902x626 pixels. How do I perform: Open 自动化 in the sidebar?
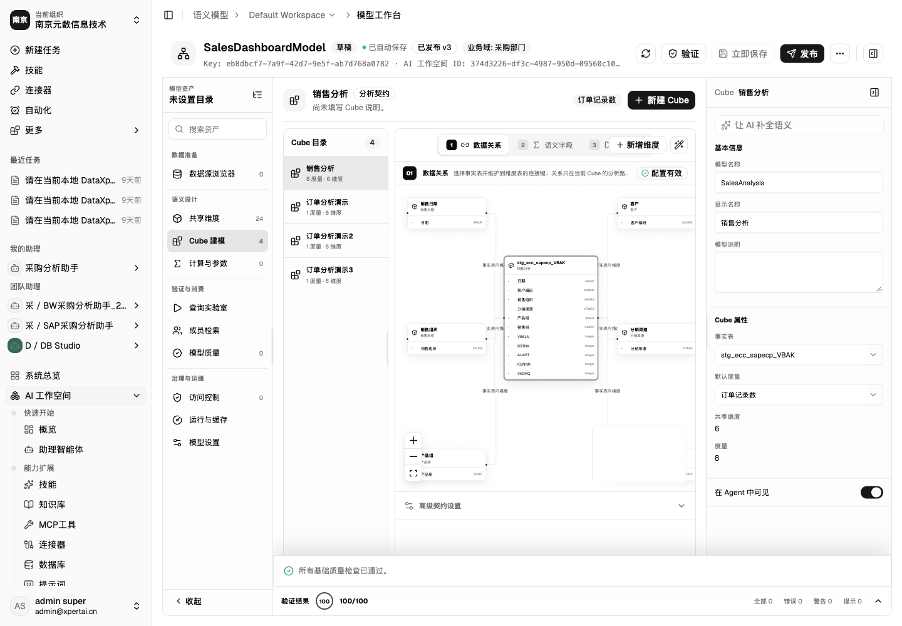pos(76,110)
